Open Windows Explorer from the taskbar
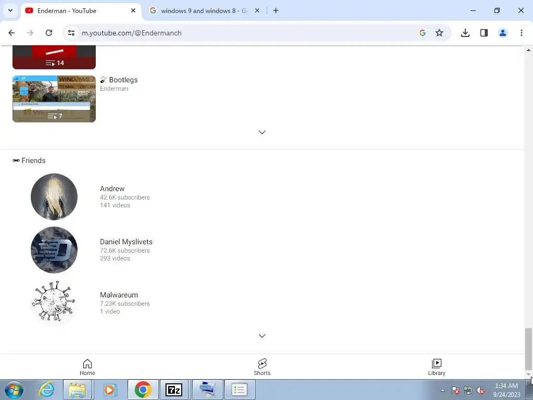533x400 pixels. [x=77, y=390]
